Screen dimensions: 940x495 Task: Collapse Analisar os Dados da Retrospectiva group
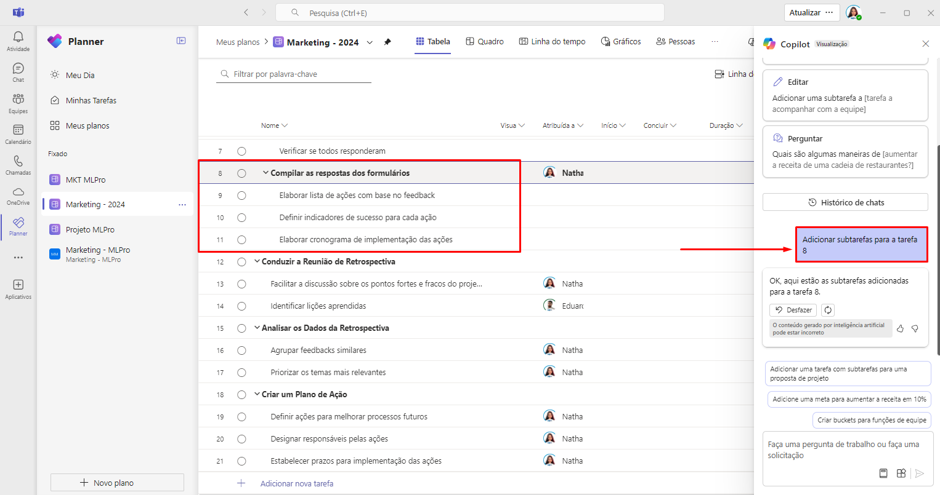point(257,328)
